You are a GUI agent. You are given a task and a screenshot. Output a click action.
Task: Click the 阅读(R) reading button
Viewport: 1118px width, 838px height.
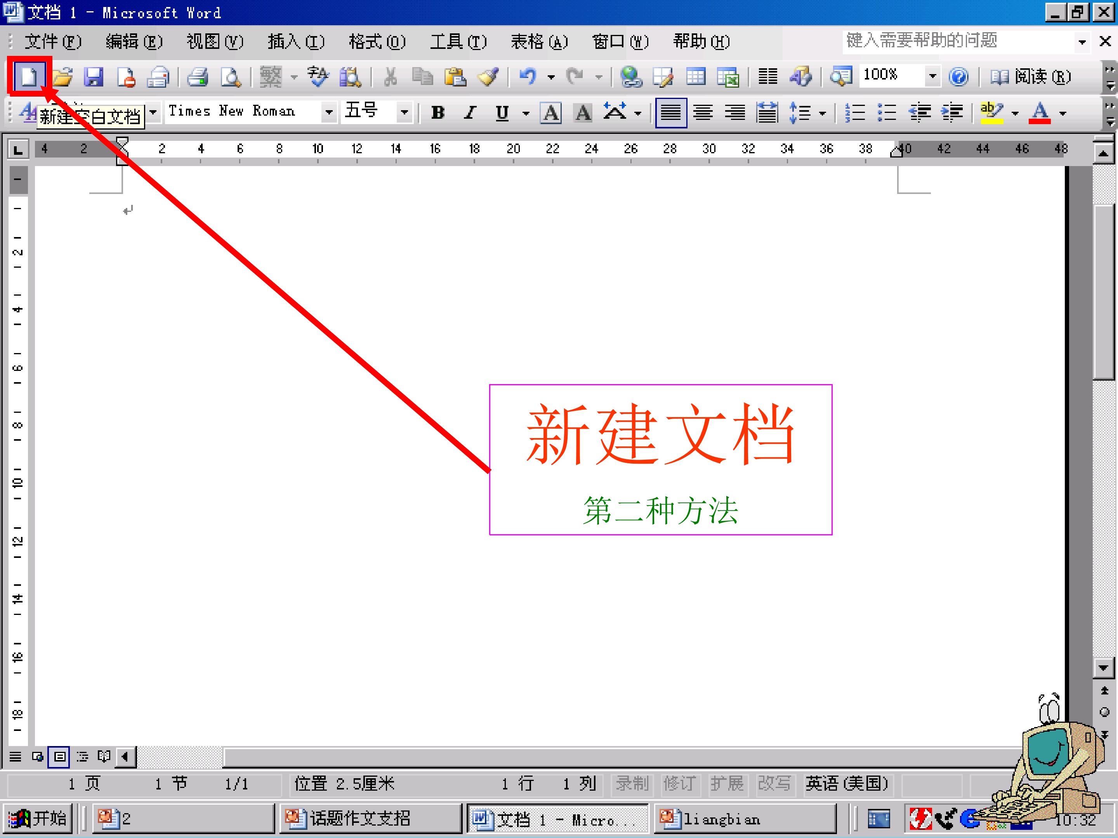coord(1029,77)
